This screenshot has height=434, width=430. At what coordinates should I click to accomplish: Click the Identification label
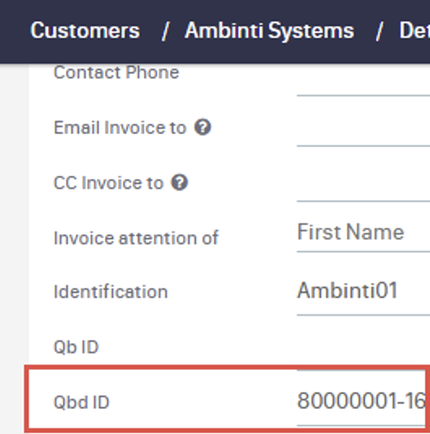click(x=110, y=292)
